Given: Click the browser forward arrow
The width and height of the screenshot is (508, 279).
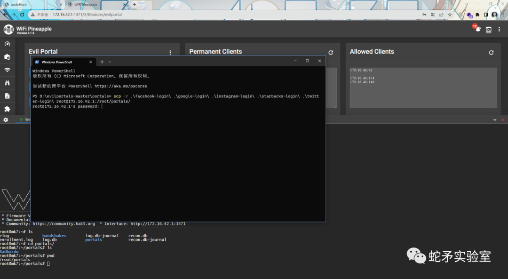Looking at the screenshot, I should [x=14, y=15].
